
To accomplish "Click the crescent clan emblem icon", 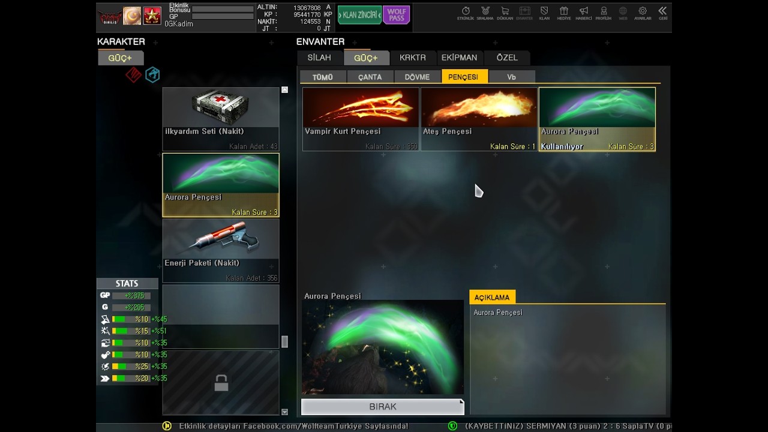I will coord(132,16).
